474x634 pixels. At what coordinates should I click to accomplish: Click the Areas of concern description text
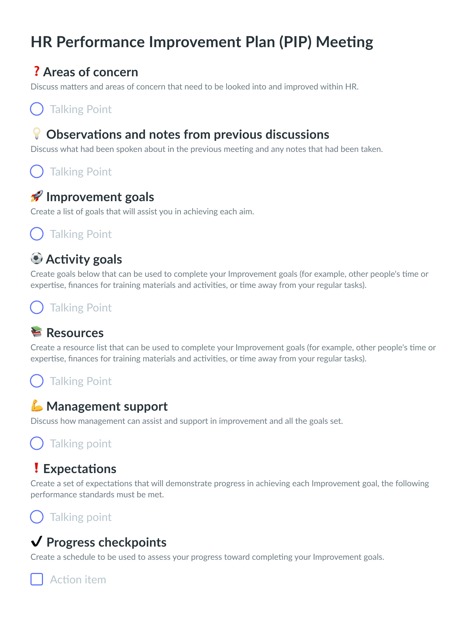pyautogui.click(x=194, y=87)
